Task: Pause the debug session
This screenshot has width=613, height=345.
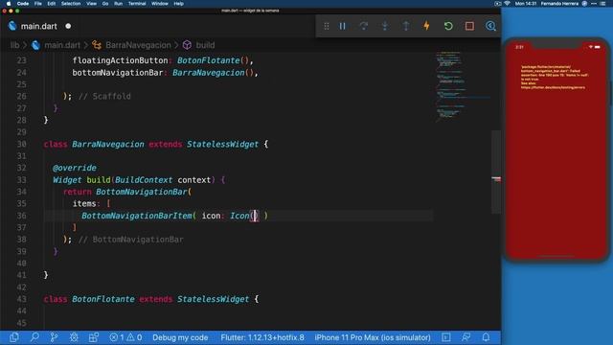Action: pyautogui.click(x=343, y=26)
